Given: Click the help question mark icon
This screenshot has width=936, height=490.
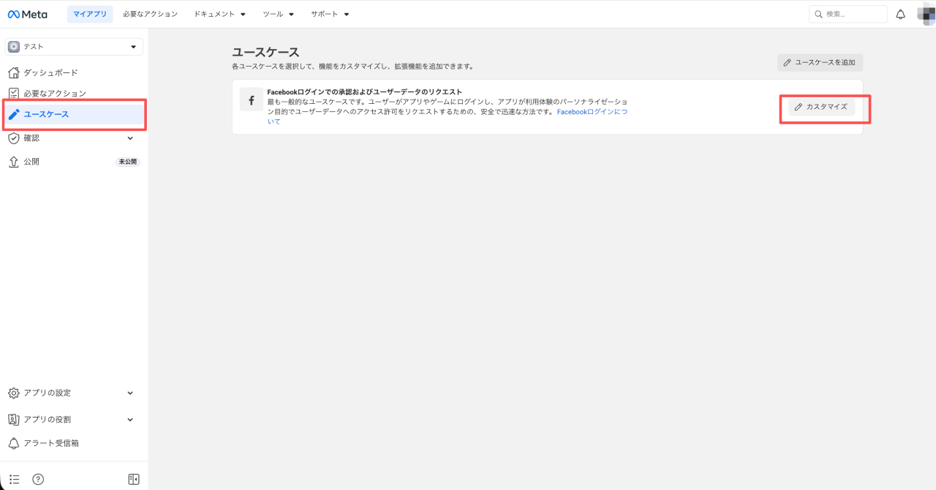Looking at the screenshot, I should (x=38, y=479).
